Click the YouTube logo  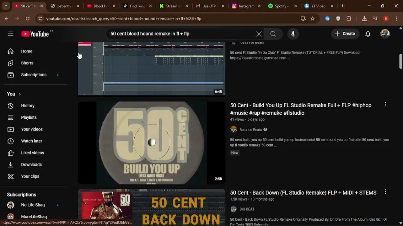pos(35,34)
